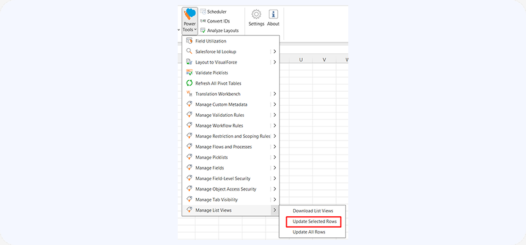The width and height of the screenshot is (526, 245).
Task: Click the Manage Field-Level Security icon
Action: click(x=189, y=178)
